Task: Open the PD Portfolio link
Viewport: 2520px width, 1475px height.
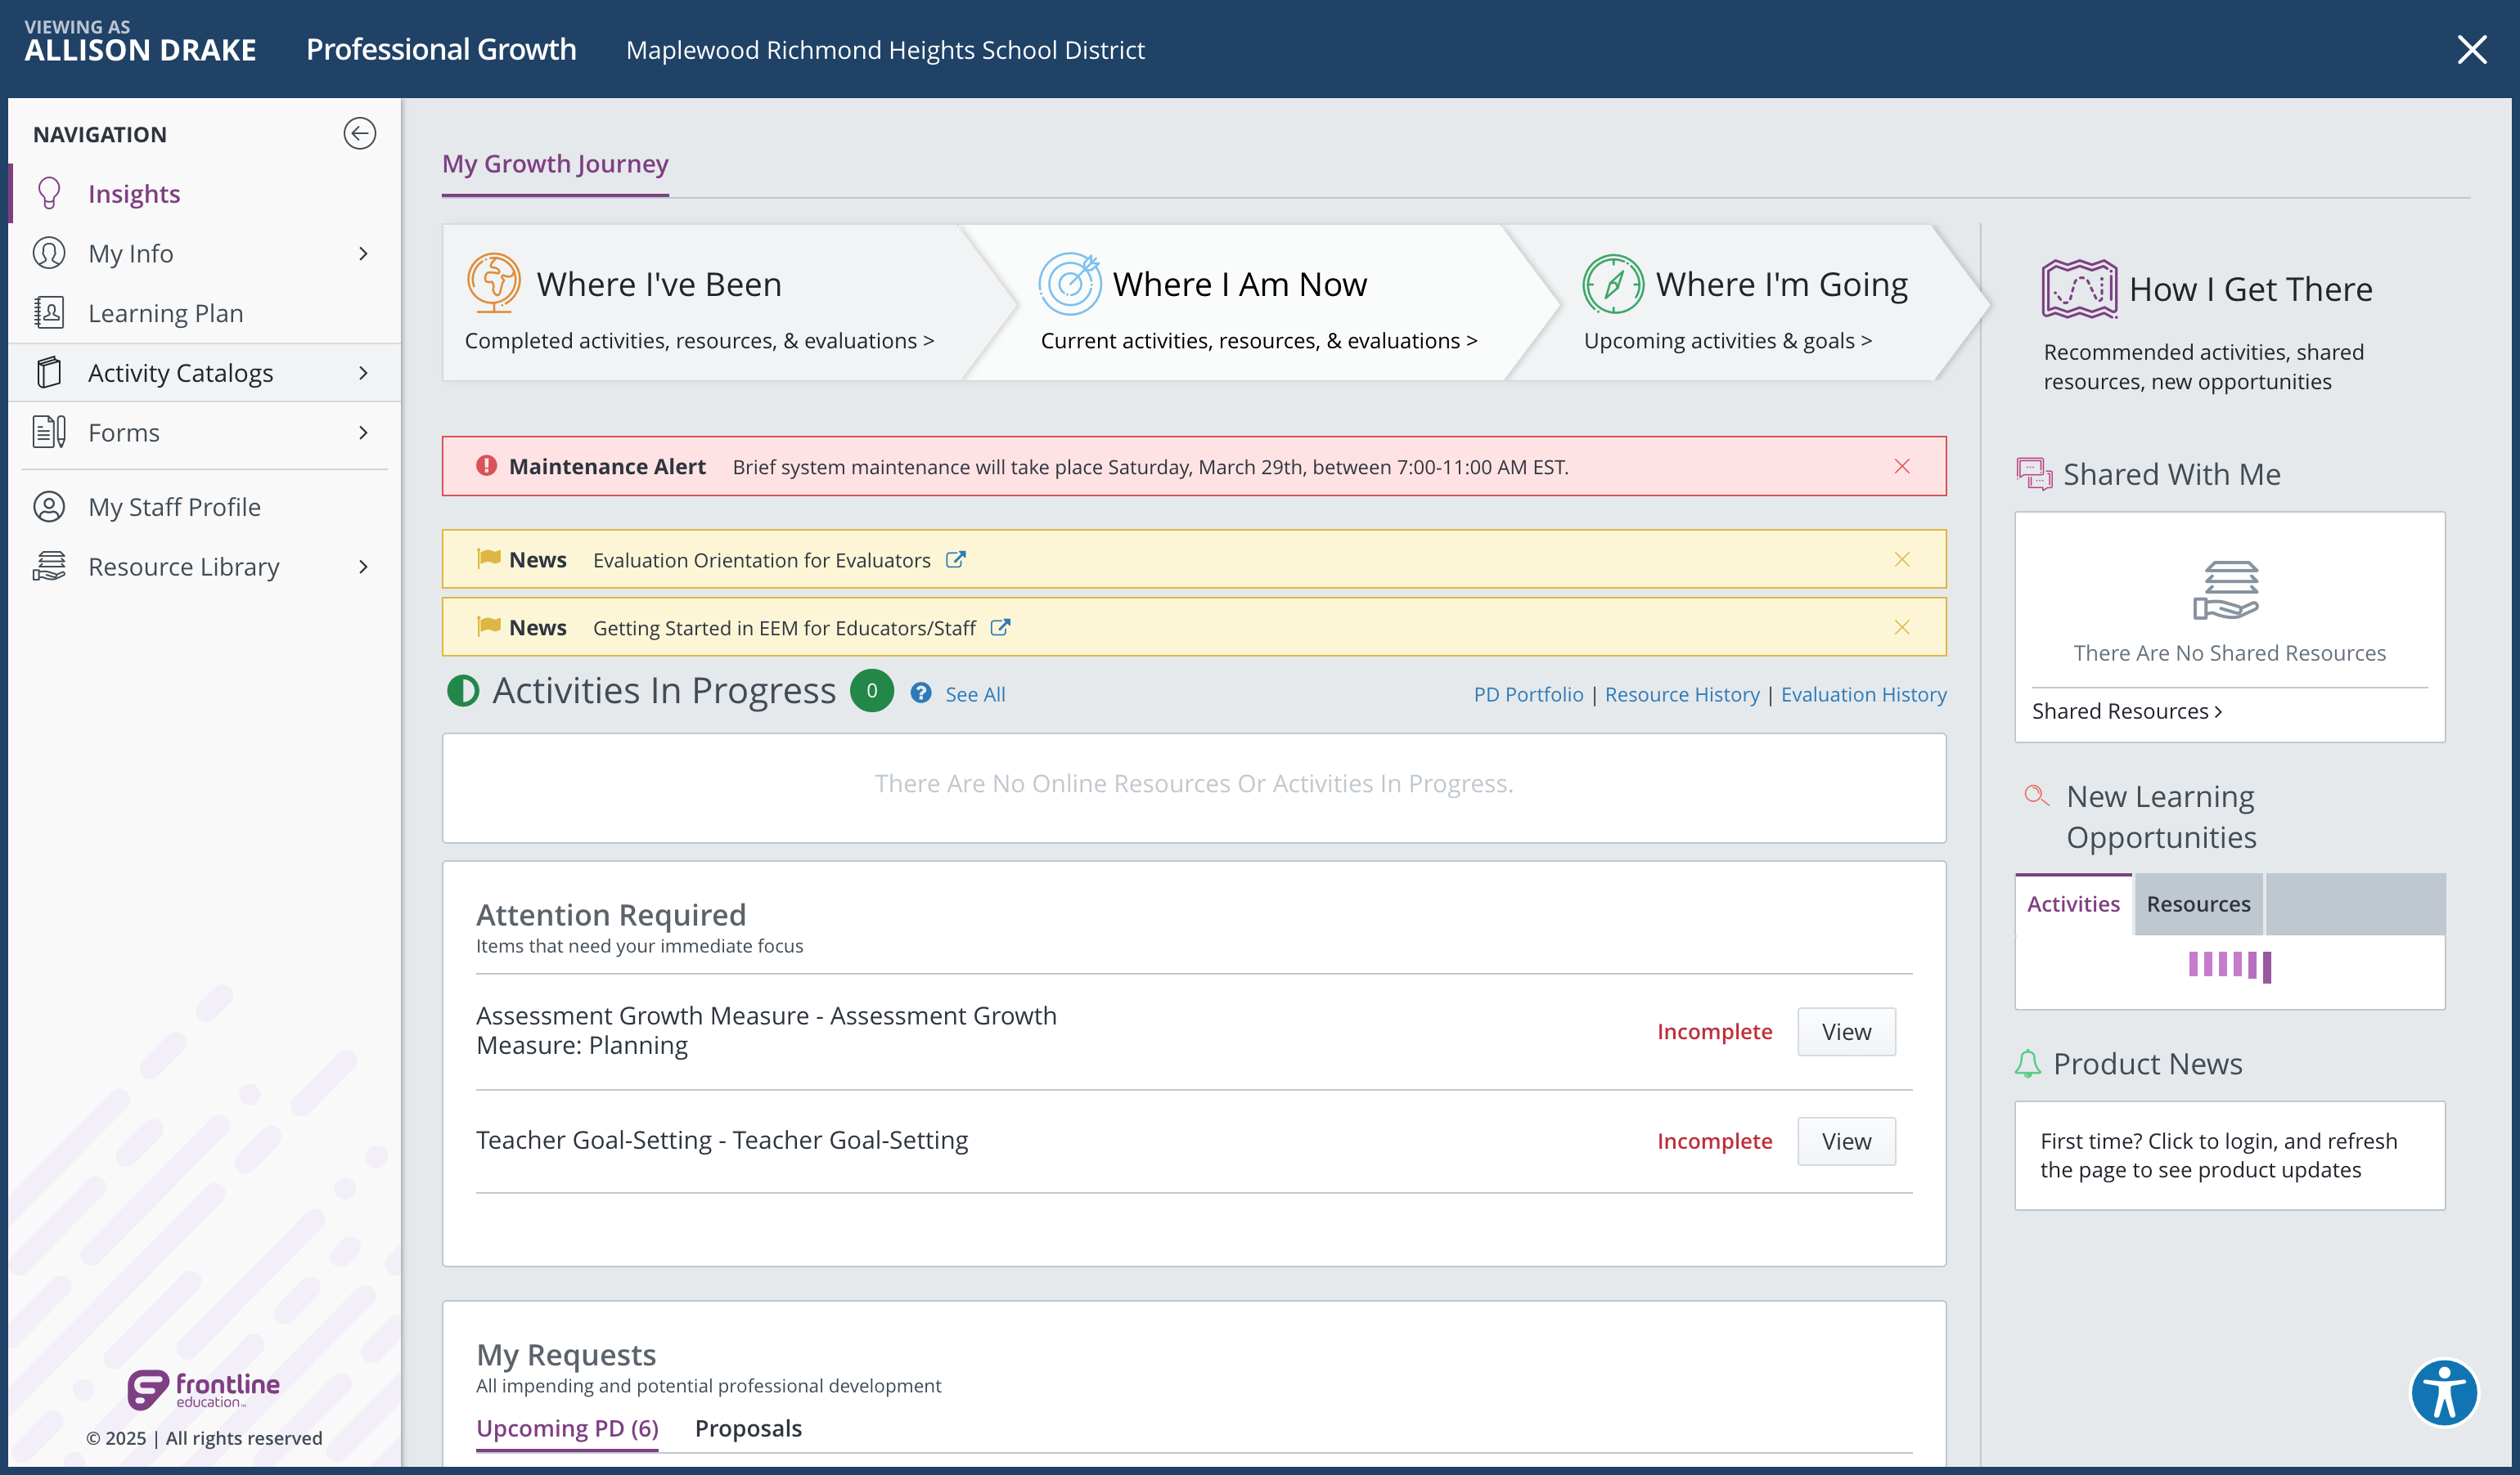Action: (1528, 693)
